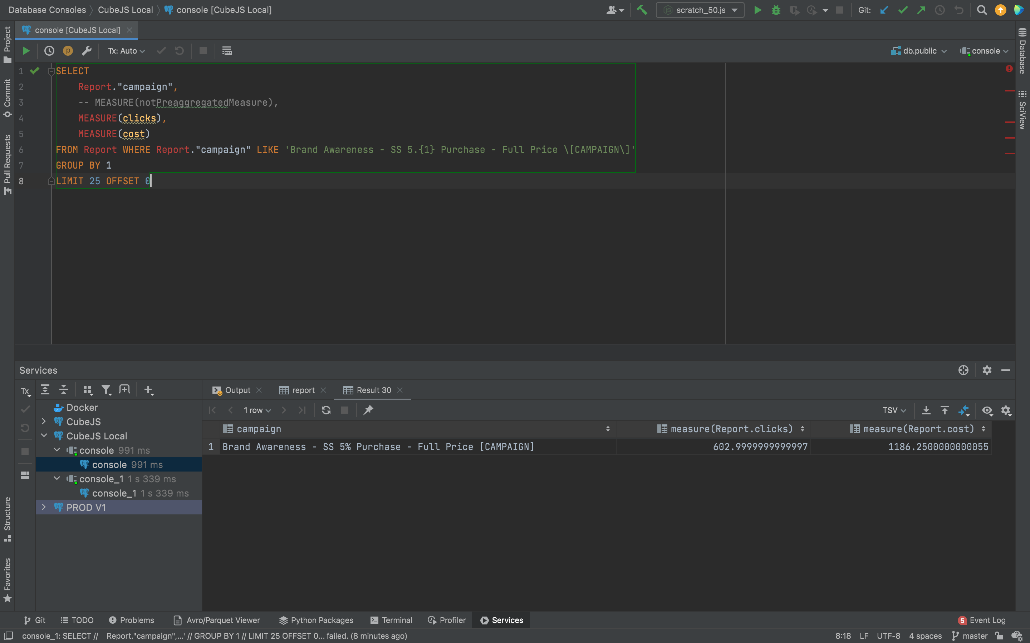Click LF line separator indicator

point(864,636)
